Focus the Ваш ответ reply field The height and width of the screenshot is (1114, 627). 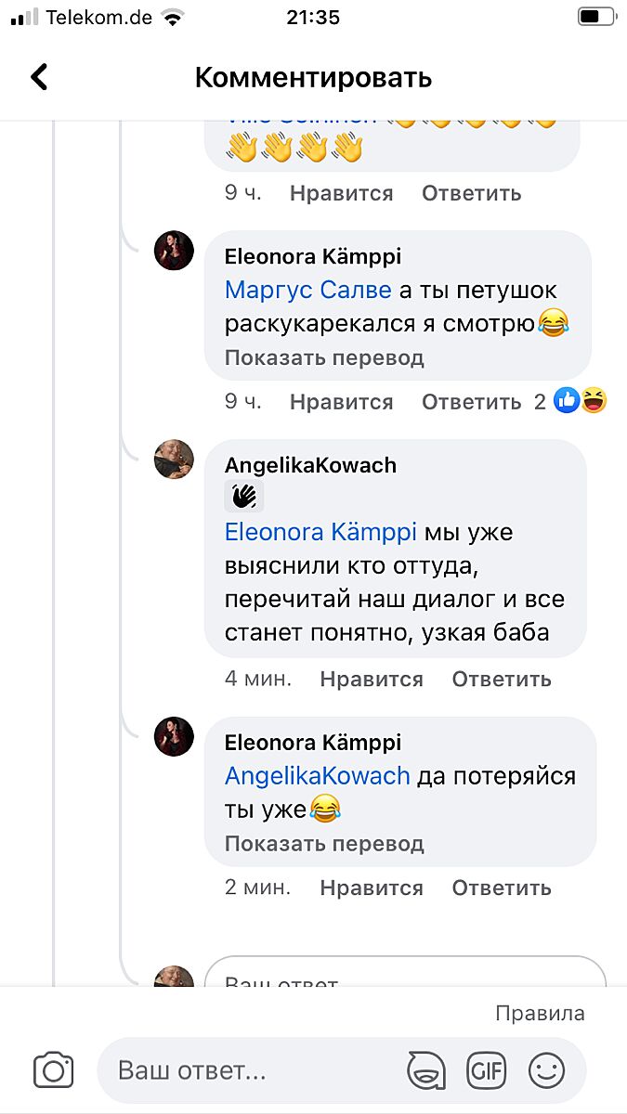pos(251,1071)
